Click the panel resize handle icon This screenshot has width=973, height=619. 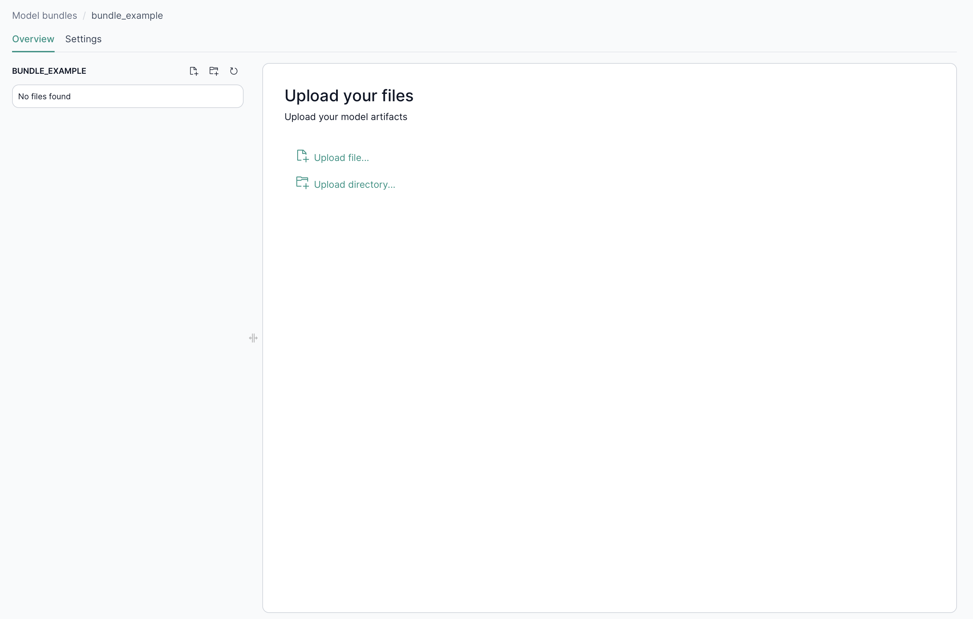click(253, 338)
